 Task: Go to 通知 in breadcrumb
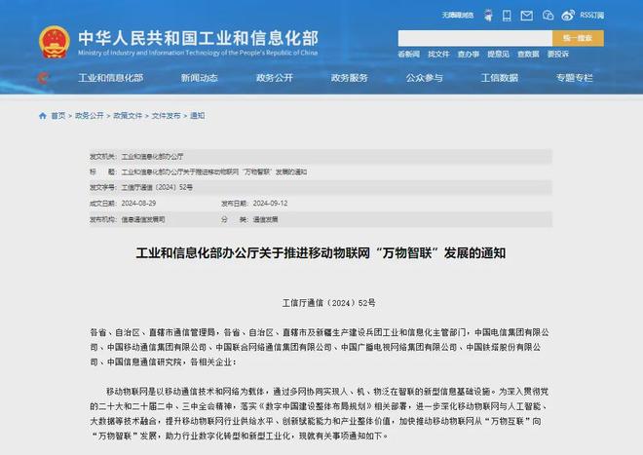(197, 116)
